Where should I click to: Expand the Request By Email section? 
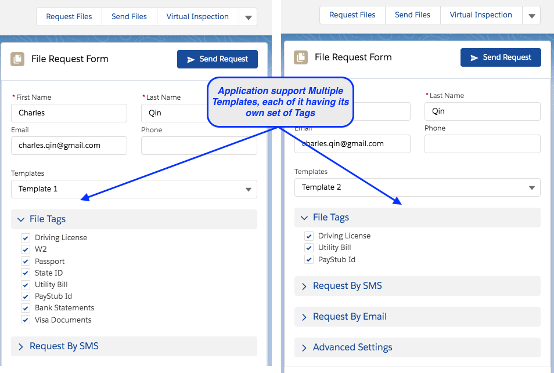pyautogui.click(x=417, y=317)
